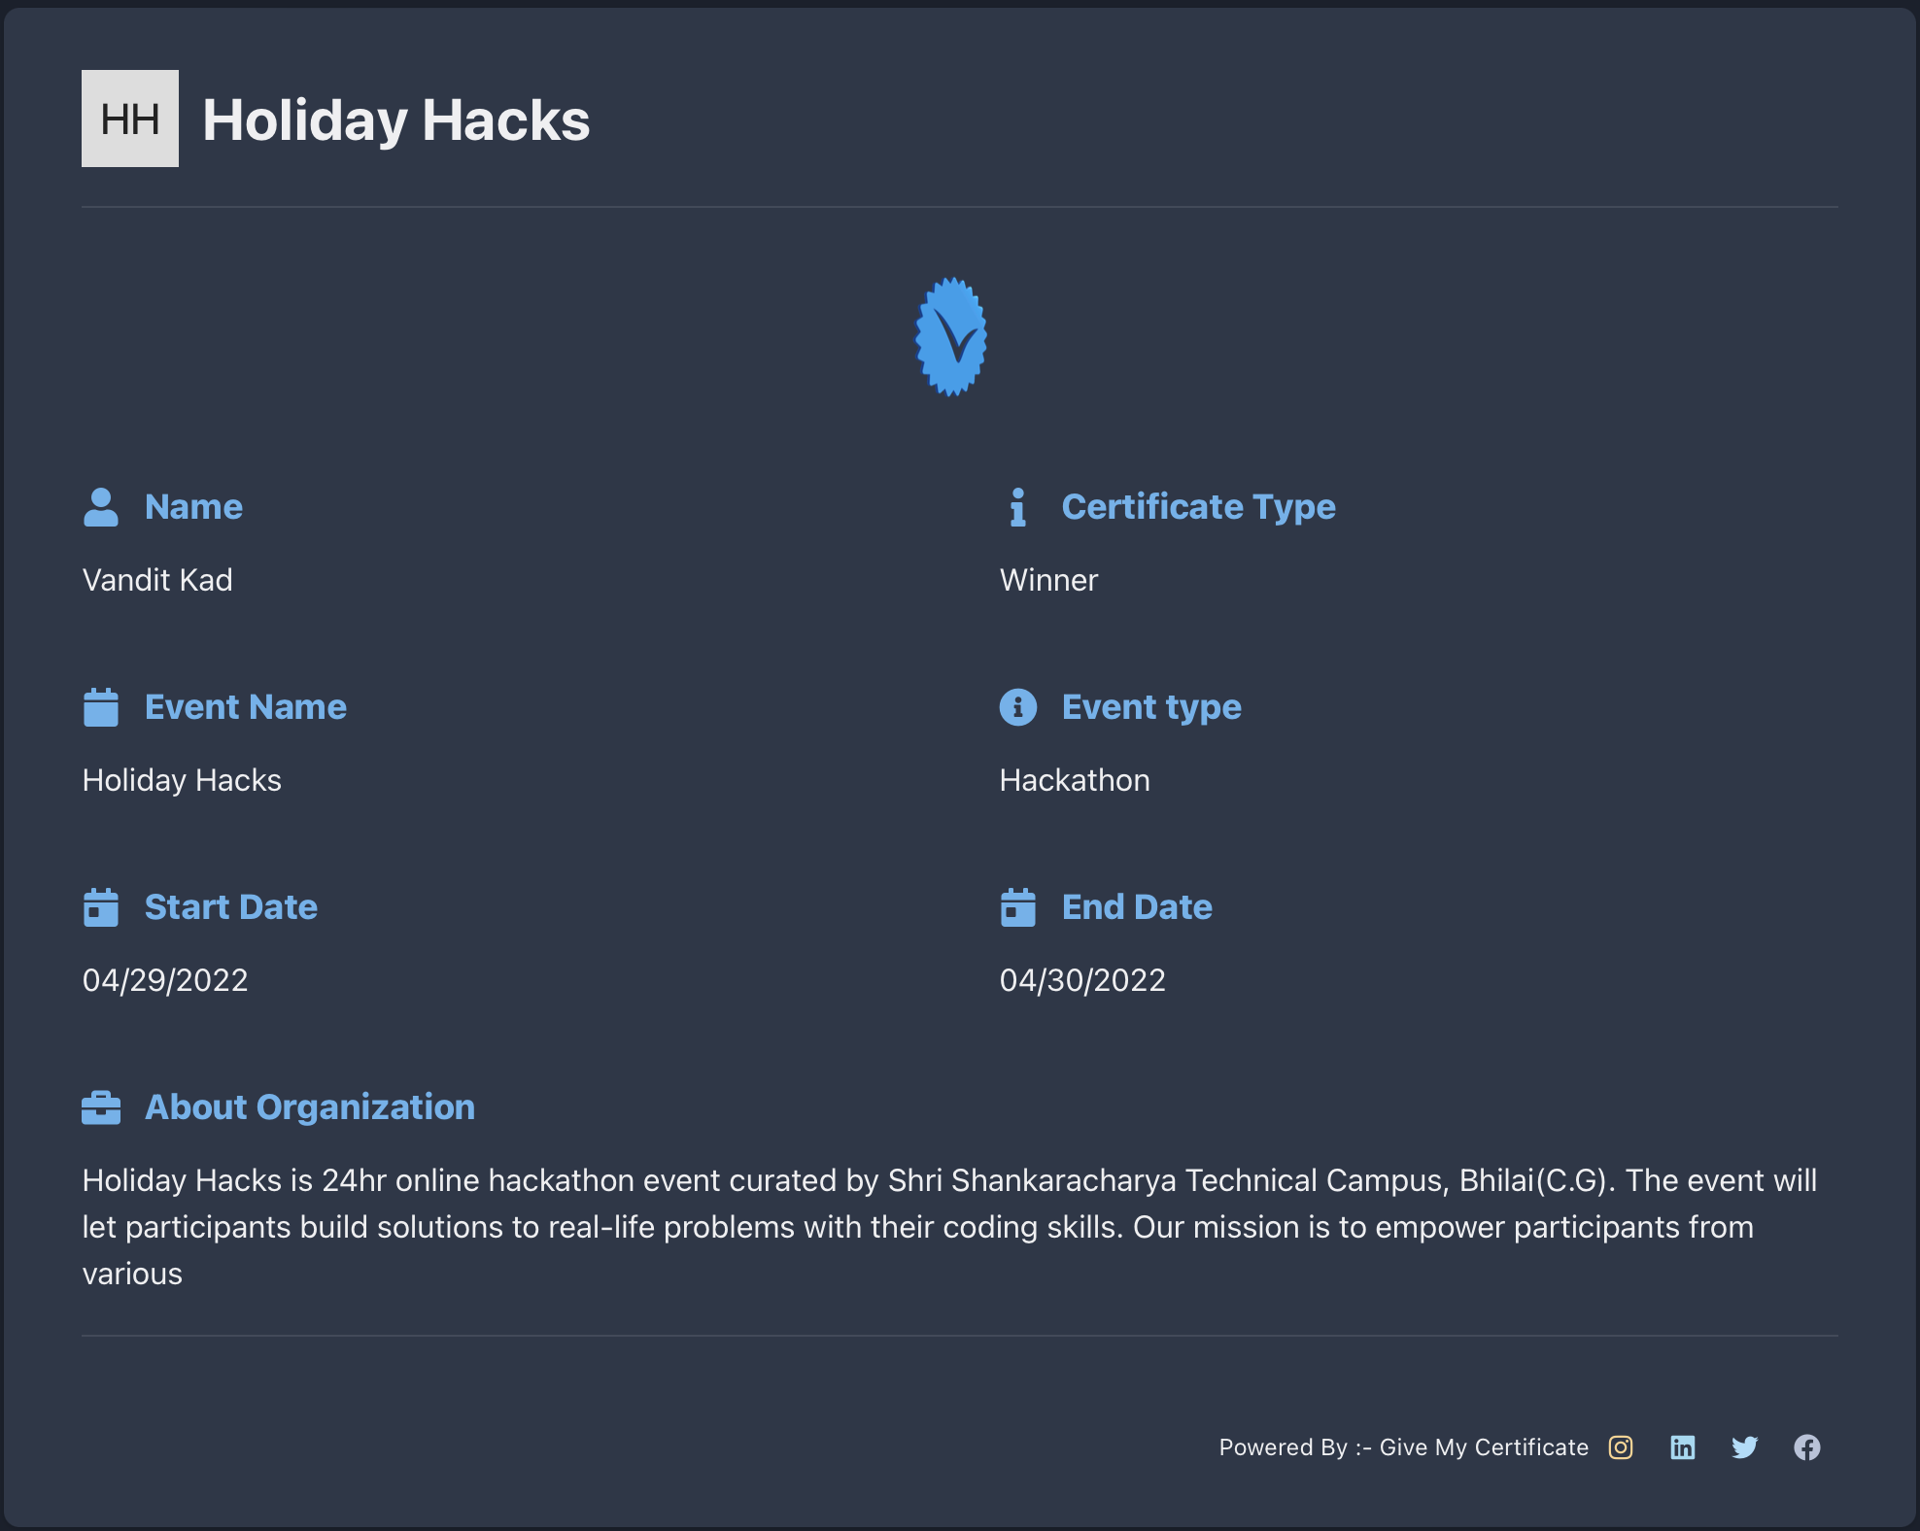Click the calendar icon beside Start Date

(101, 907)
